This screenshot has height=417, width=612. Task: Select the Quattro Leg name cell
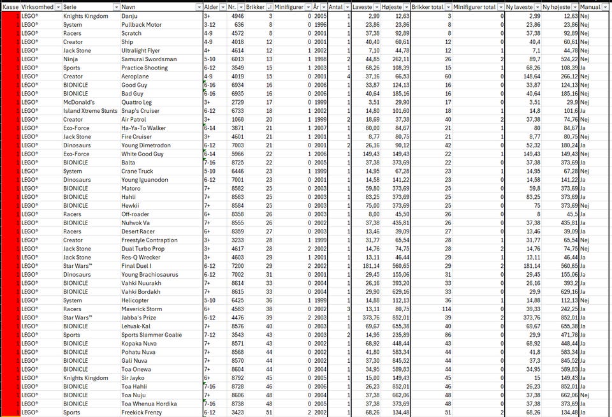(161, 102)
